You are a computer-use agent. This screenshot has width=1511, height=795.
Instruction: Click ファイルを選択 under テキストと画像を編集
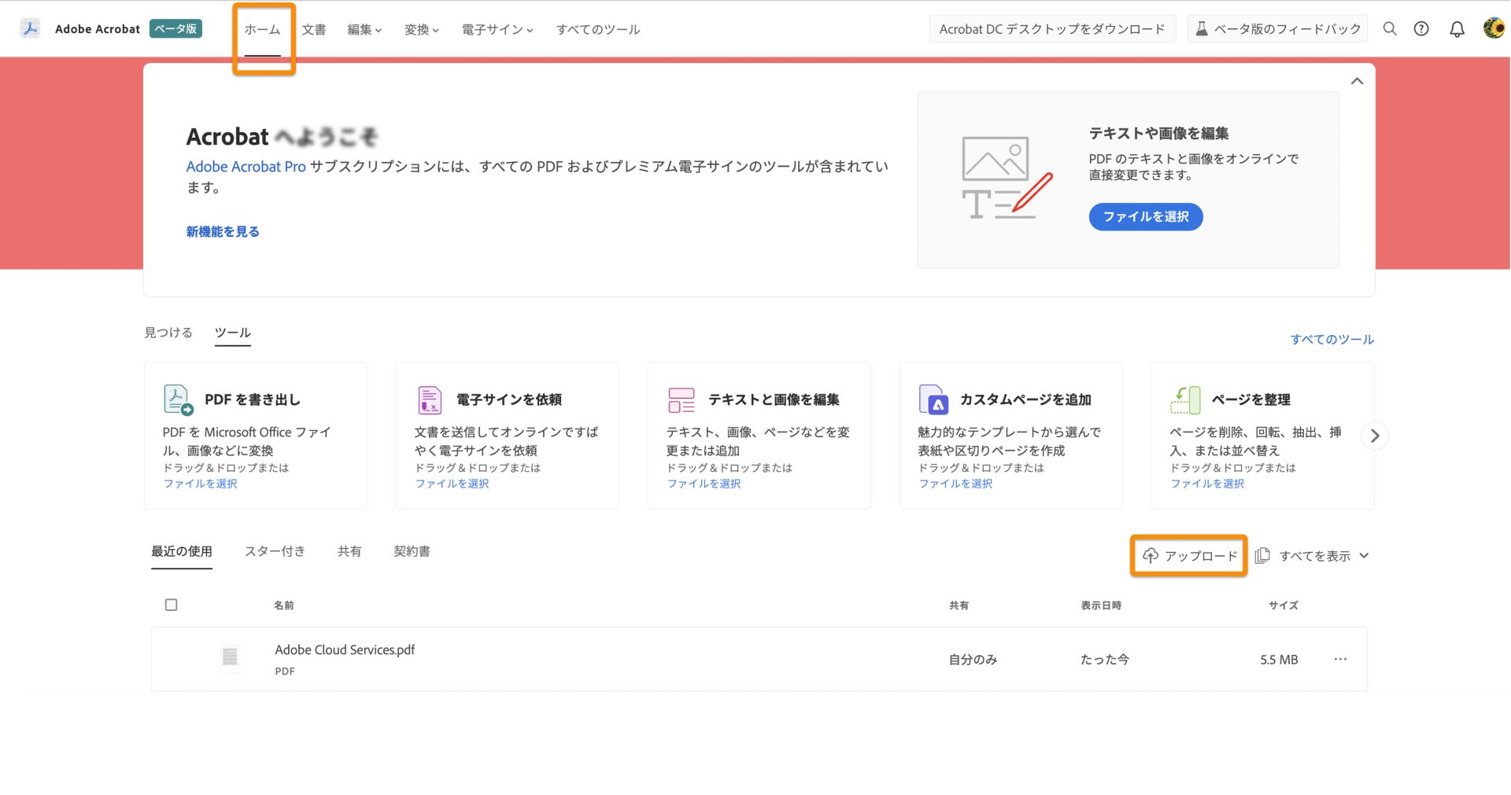point(704,484)
